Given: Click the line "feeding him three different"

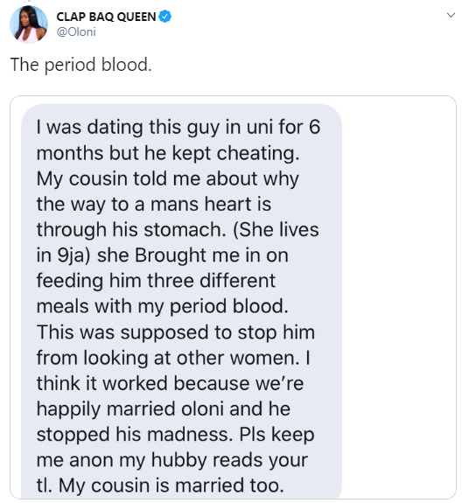Looking at the screenshot, I should click(156, 281).
